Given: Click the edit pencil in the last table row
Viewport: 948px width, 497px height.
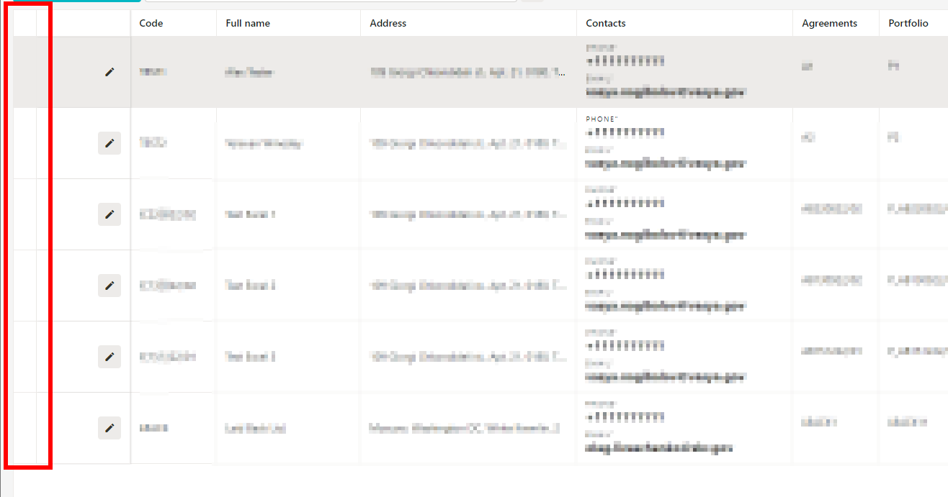Looking at the screenshot, I should pyautogui.click(x=109, y=428).
